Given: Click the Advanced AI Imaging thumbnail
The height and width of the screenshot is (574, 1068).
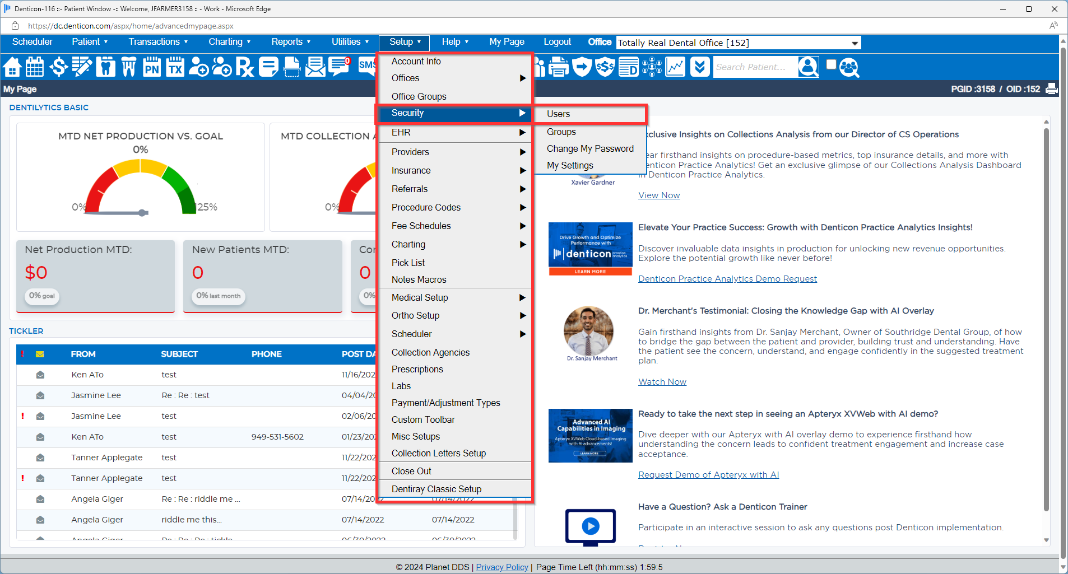Looking at the screenshot, I should coord(590,436).
